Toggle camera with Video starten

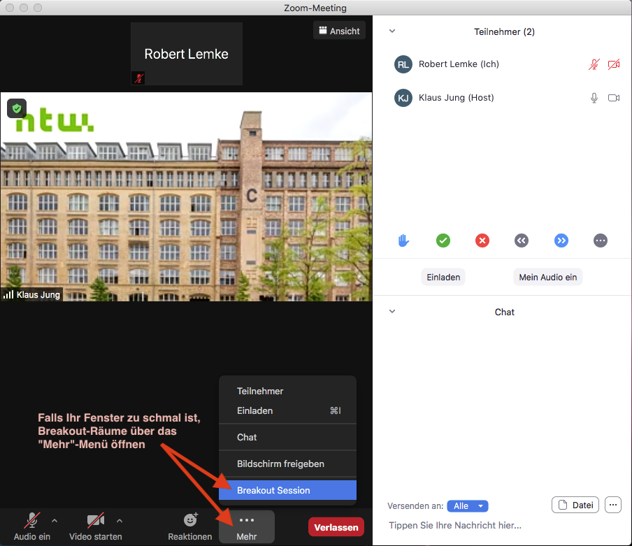click(x=96, y=526)
